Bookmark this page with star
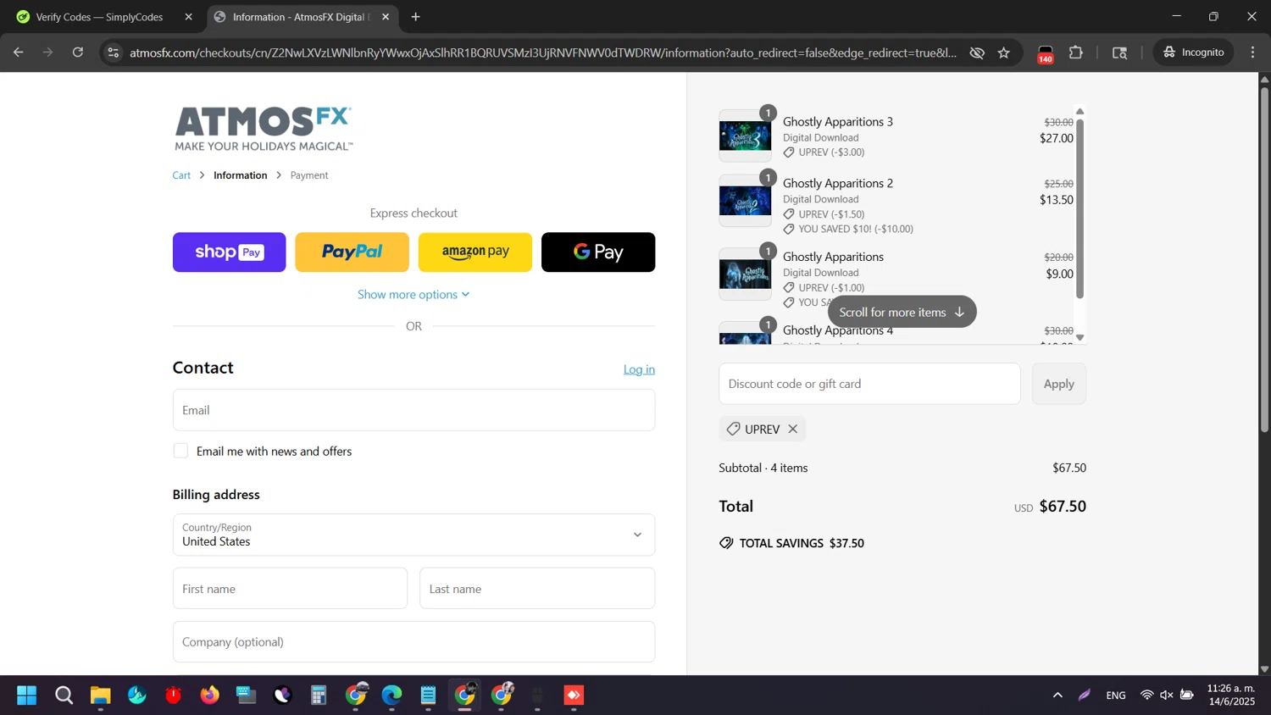Image resolution: width=1271 pixels, height=715 pixels. coord(1004,53)
